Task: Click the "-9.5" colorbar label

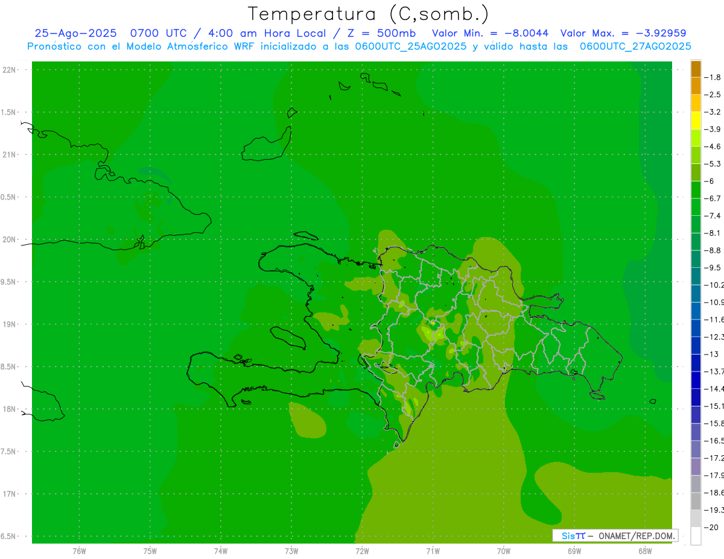Action: coord(713,268)
